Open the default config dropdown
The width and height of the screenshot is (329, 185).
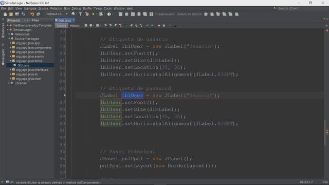point(57,14)
